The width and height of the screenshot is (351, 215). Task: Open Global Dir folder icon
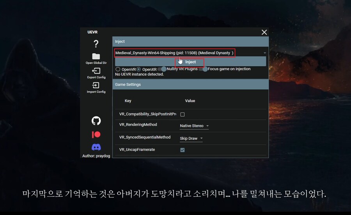click(x=96, y=57)
